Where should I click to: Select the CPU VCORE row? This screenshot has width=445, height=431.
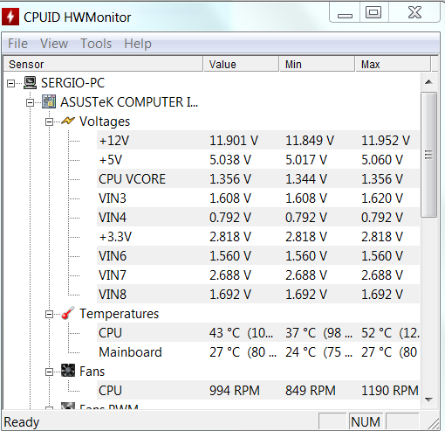click(258, 178)
